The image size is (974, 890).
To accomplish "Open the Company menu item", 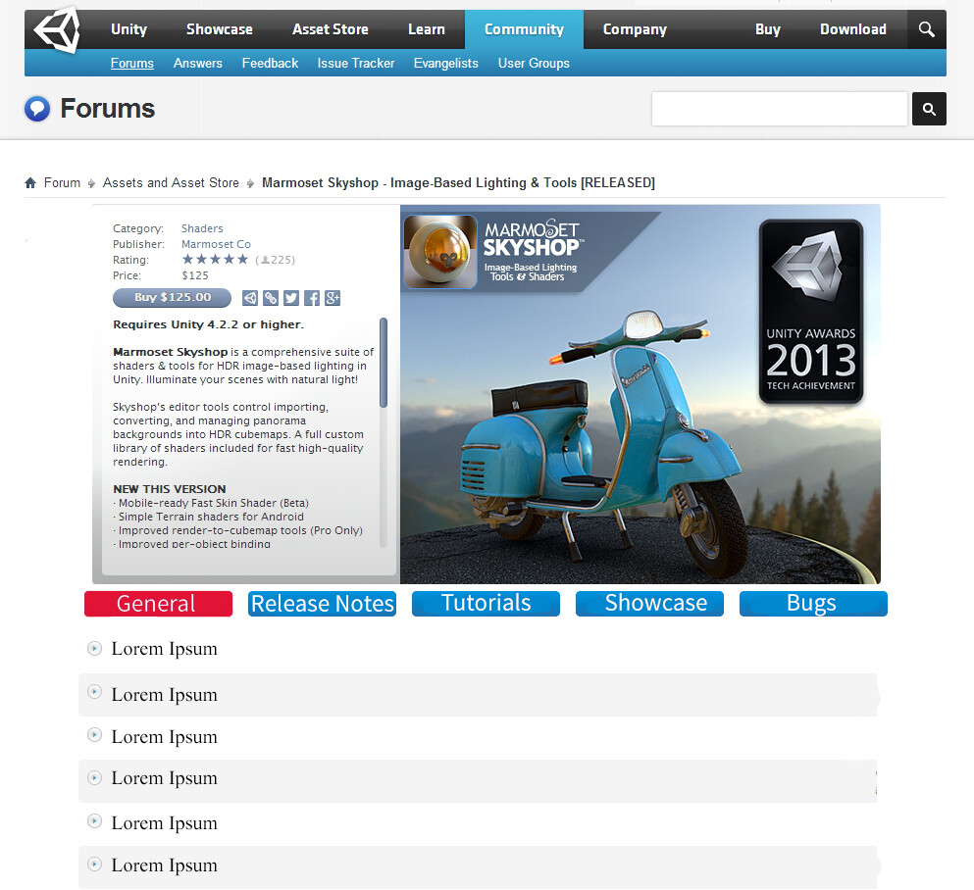I will click(635, 29).
